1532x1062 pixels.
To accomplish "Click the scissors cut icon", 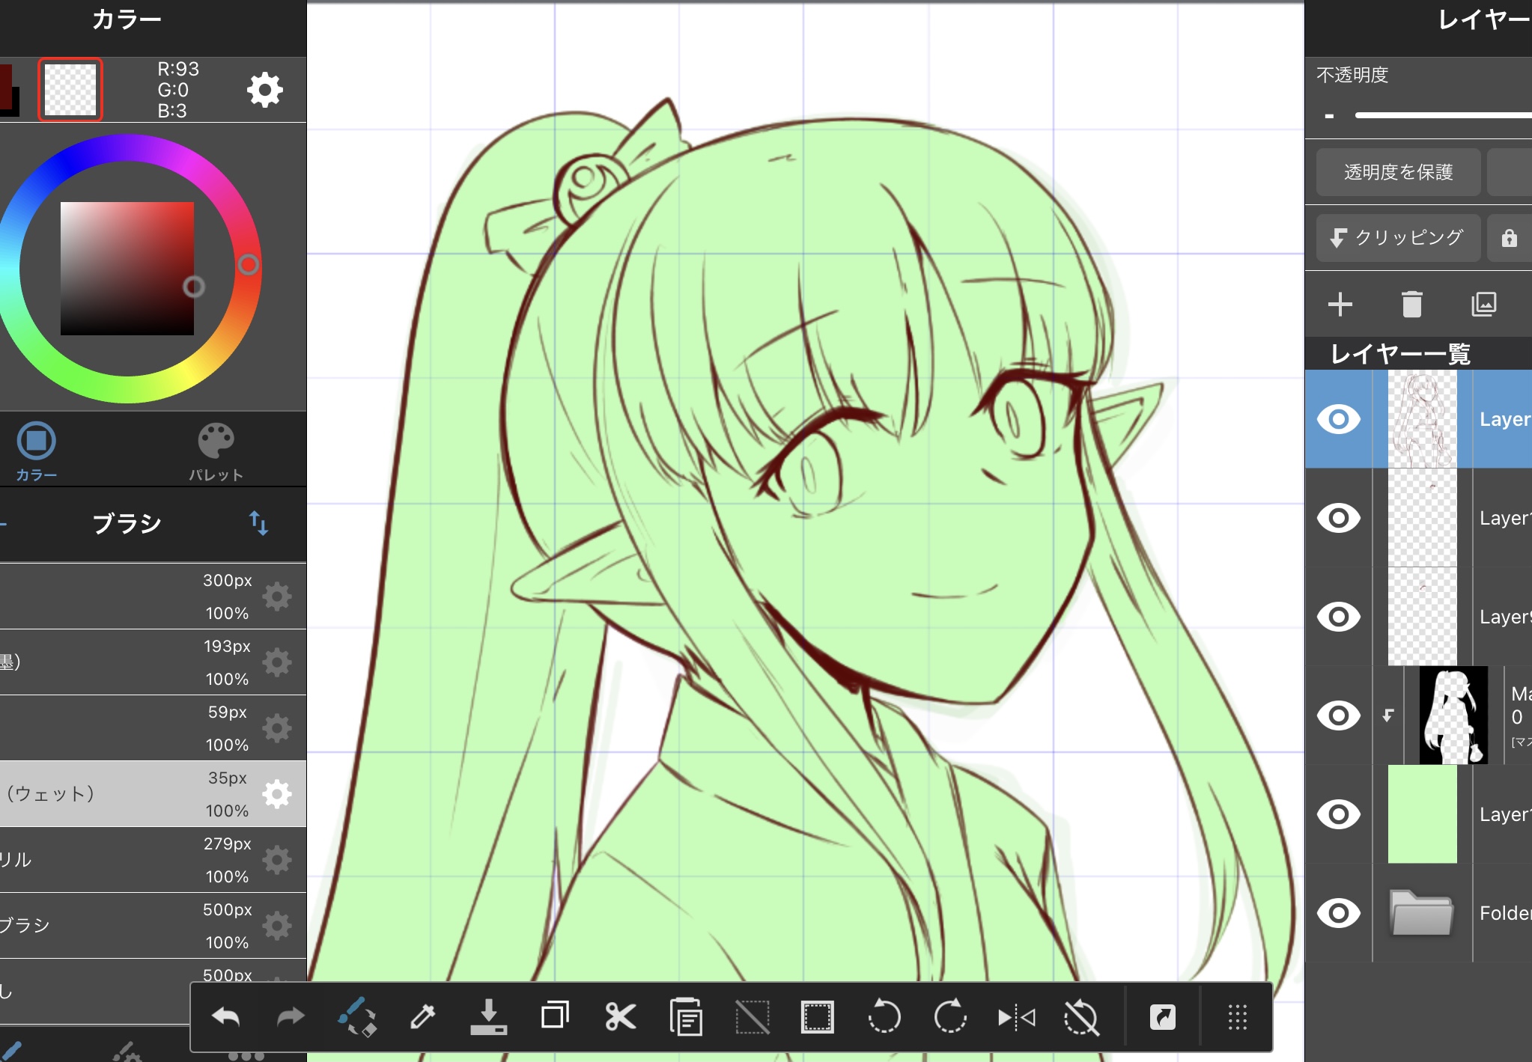I will tap(620, 1017).
